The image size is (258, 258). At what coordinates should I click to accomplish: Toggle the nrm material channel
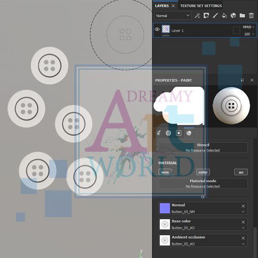[x=165, y=172]
